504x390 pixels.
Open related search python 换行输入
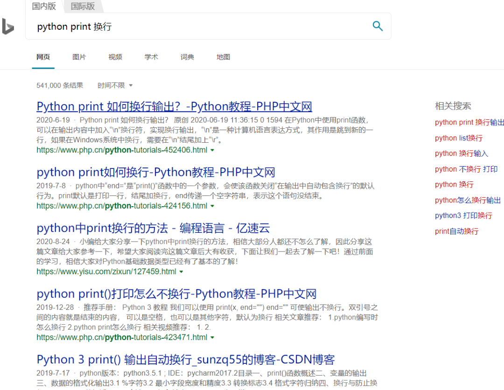pos(461,153)
